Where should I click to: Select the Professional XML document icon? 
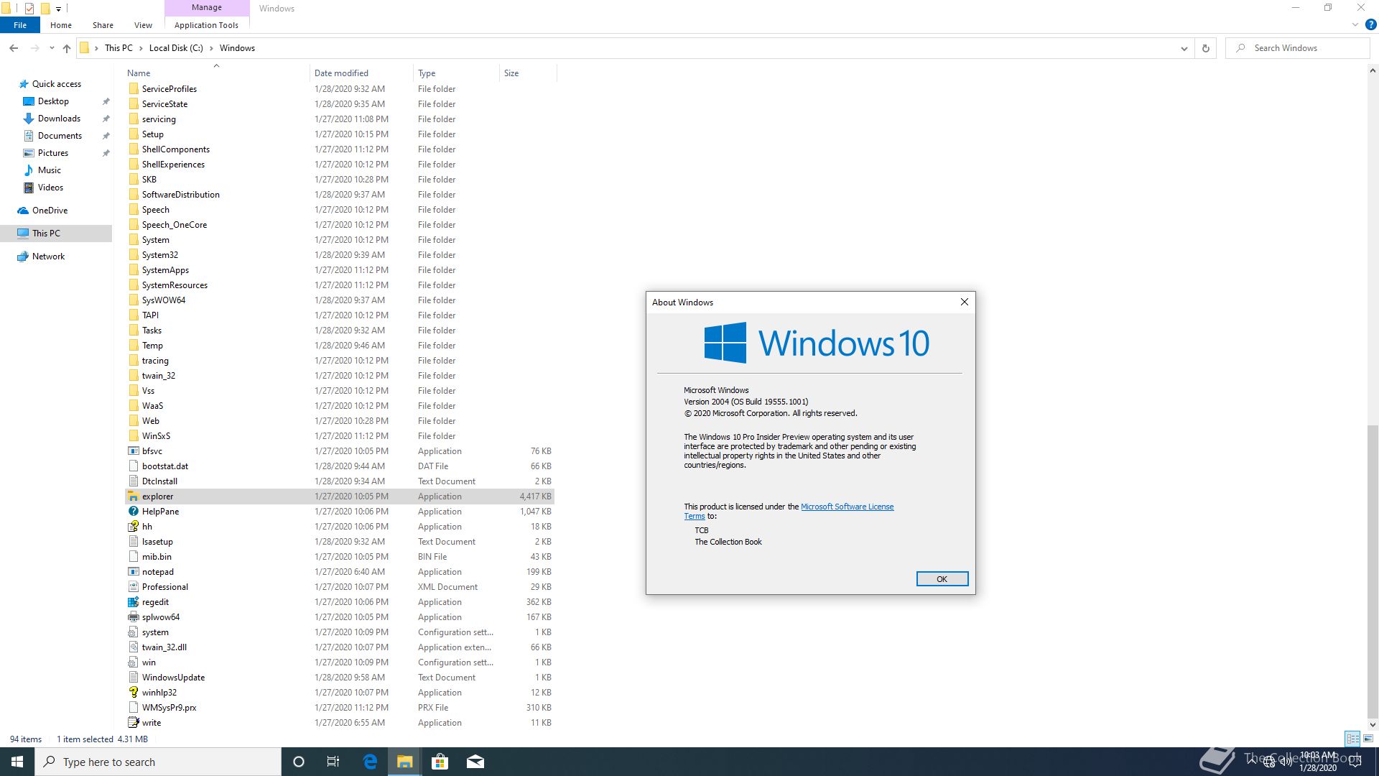click(x=133, y=587)
